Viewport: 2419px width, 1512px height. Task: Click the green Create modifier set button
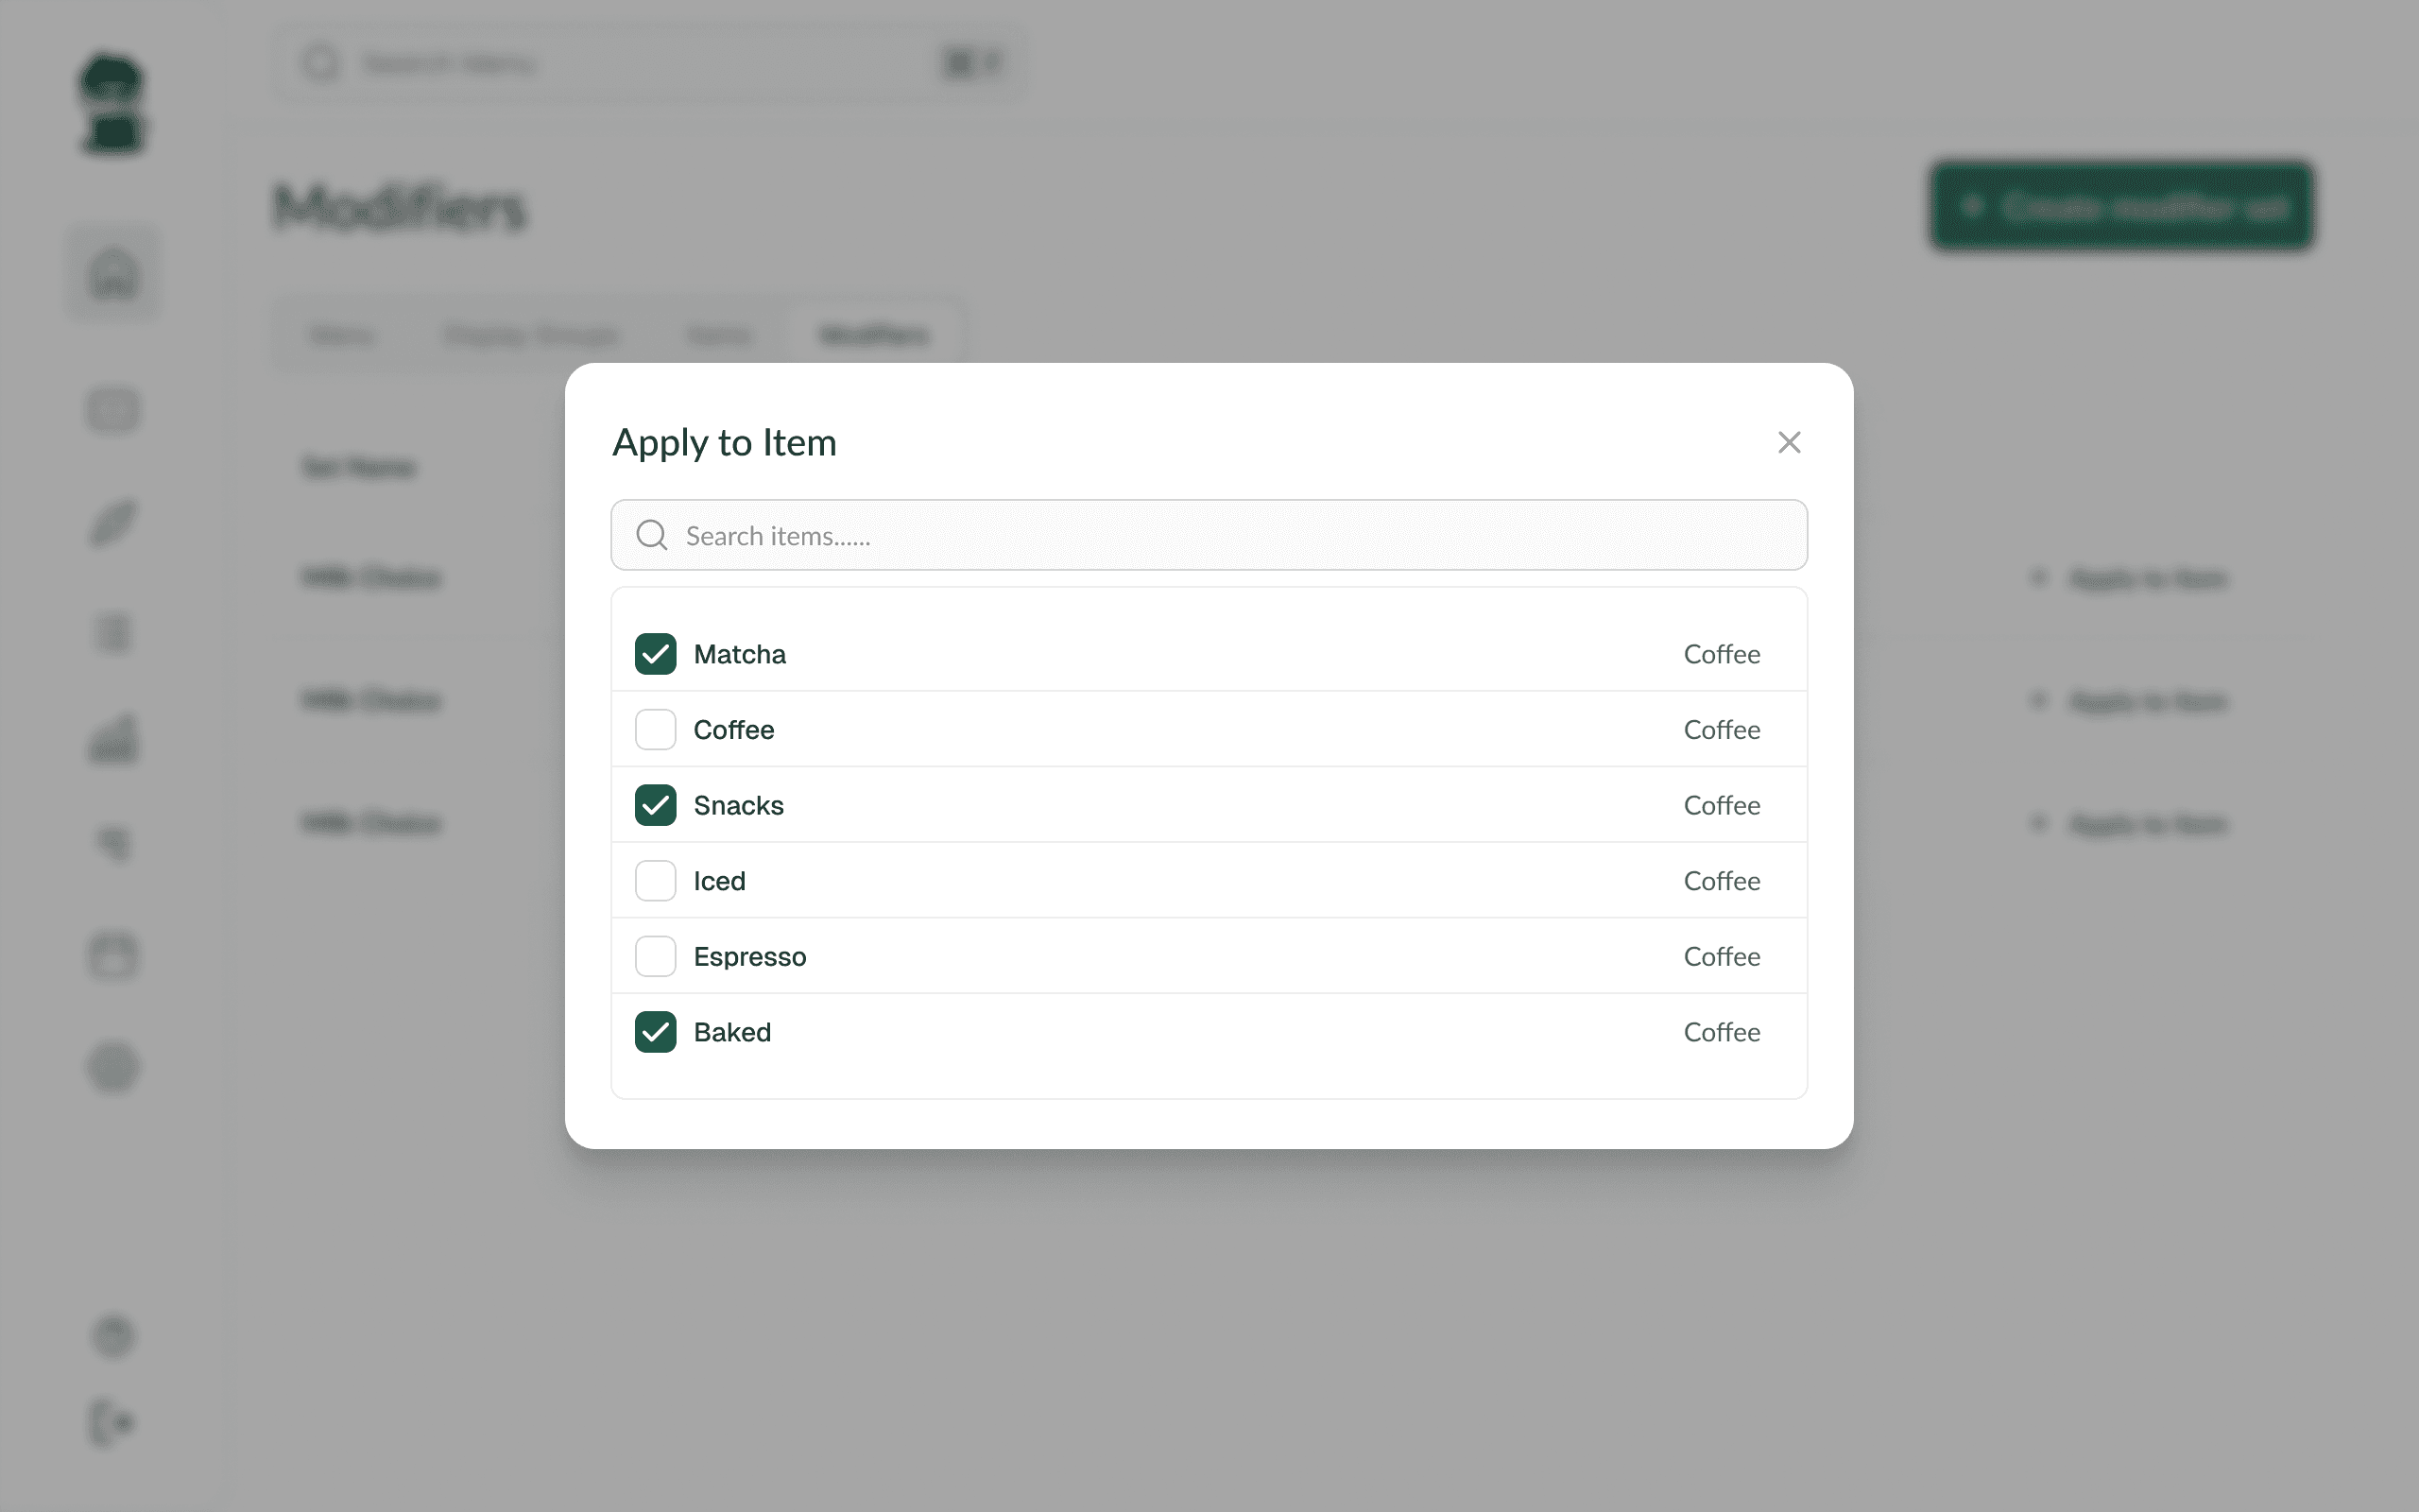pyautogui.click(x=2121, y=206)
